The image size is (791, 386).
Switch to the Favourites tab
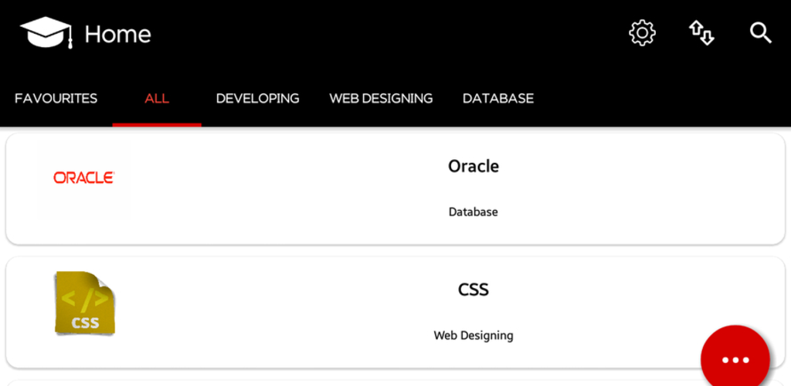click(56, 98)
